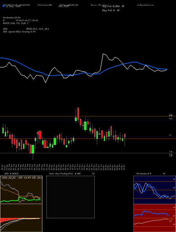Image resolution: width=176 pixels, height=232 pixels.
Task: Click the '30 Jul' date label on the axis
Action: pos(2,167)
